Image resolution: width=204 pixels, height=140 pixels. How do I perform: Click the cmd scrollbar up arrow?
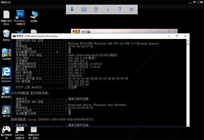click(188, 41)
